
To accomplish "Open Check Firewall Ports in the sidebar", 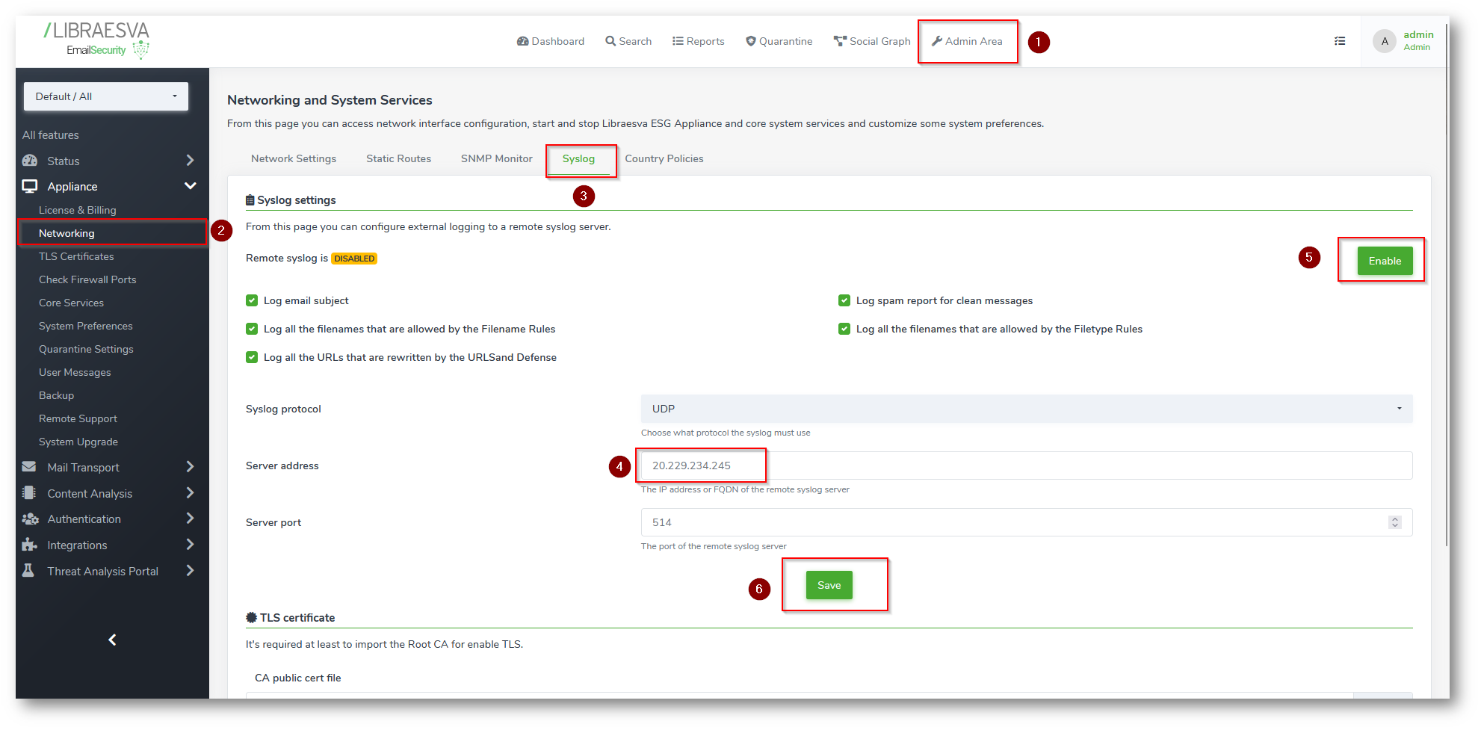I will tap(87, 279).
